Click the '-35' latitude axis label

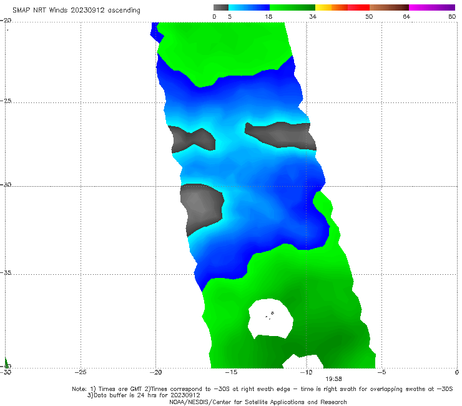coord(6,272)
